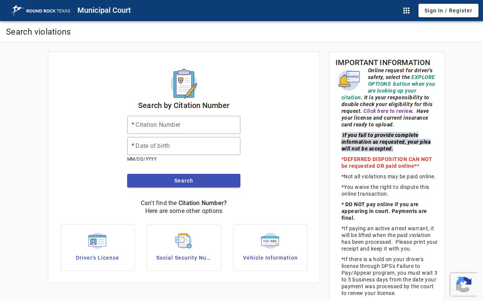Search by Driver's License option
Screen dimensions: 483x301
(x=97, y=248)
